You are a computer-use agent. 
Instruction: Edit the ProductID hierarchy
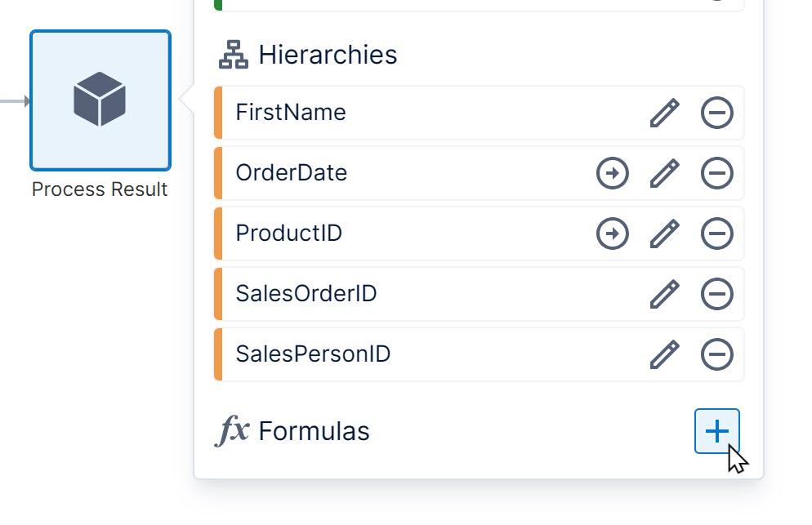click(x=665, y=234)
